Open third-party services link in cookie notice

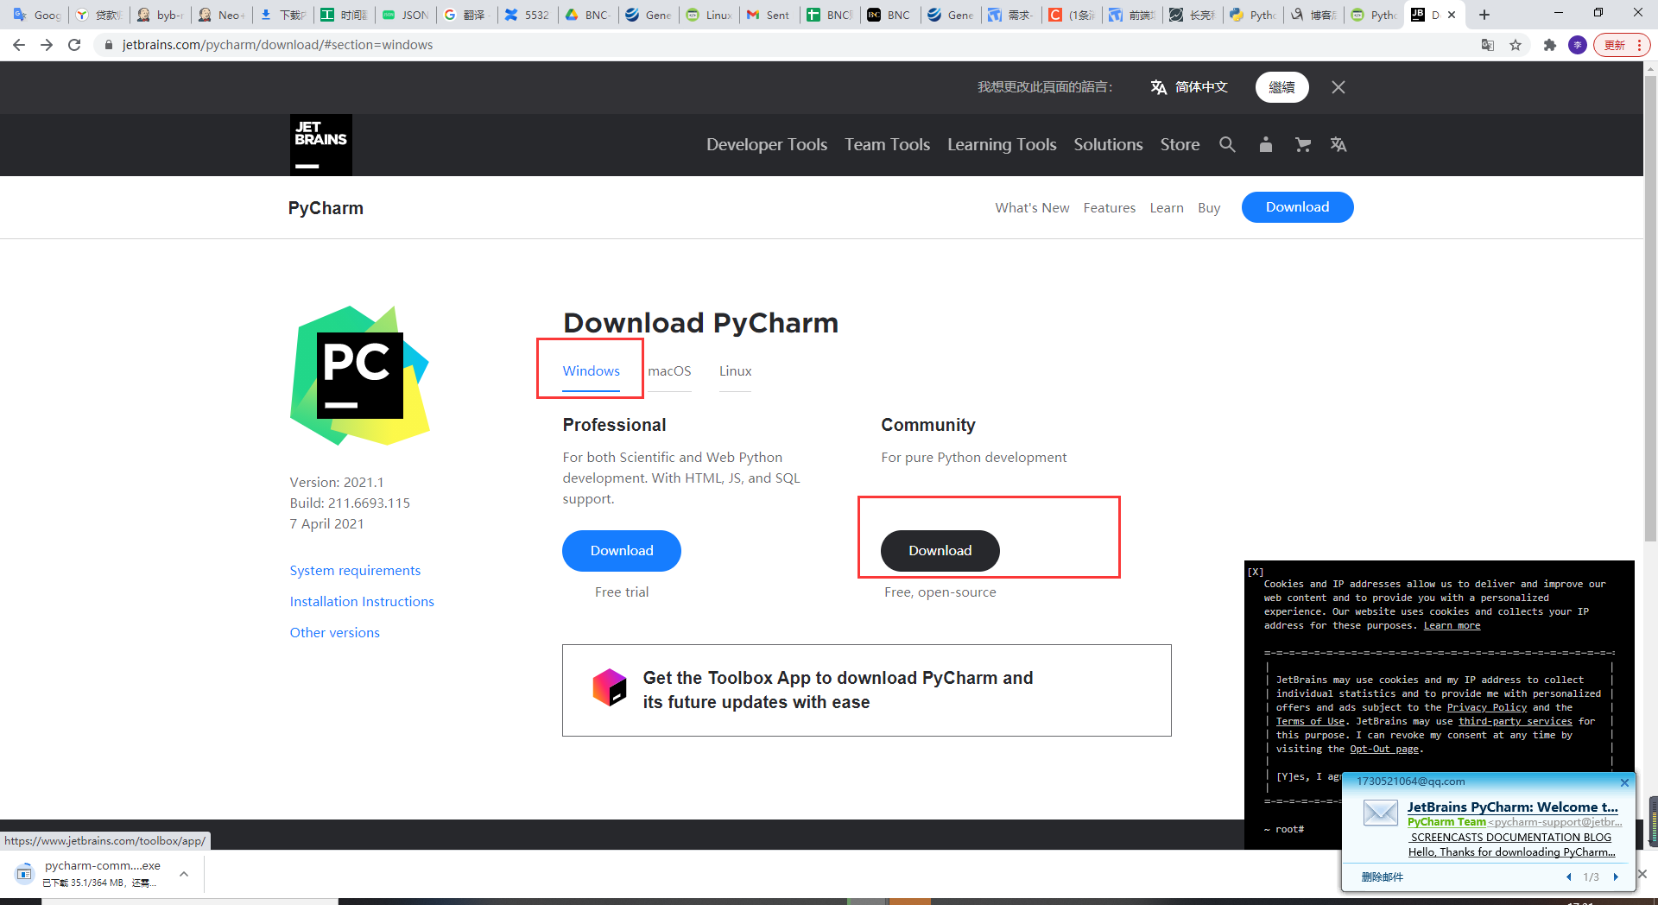click(1516, 722)
